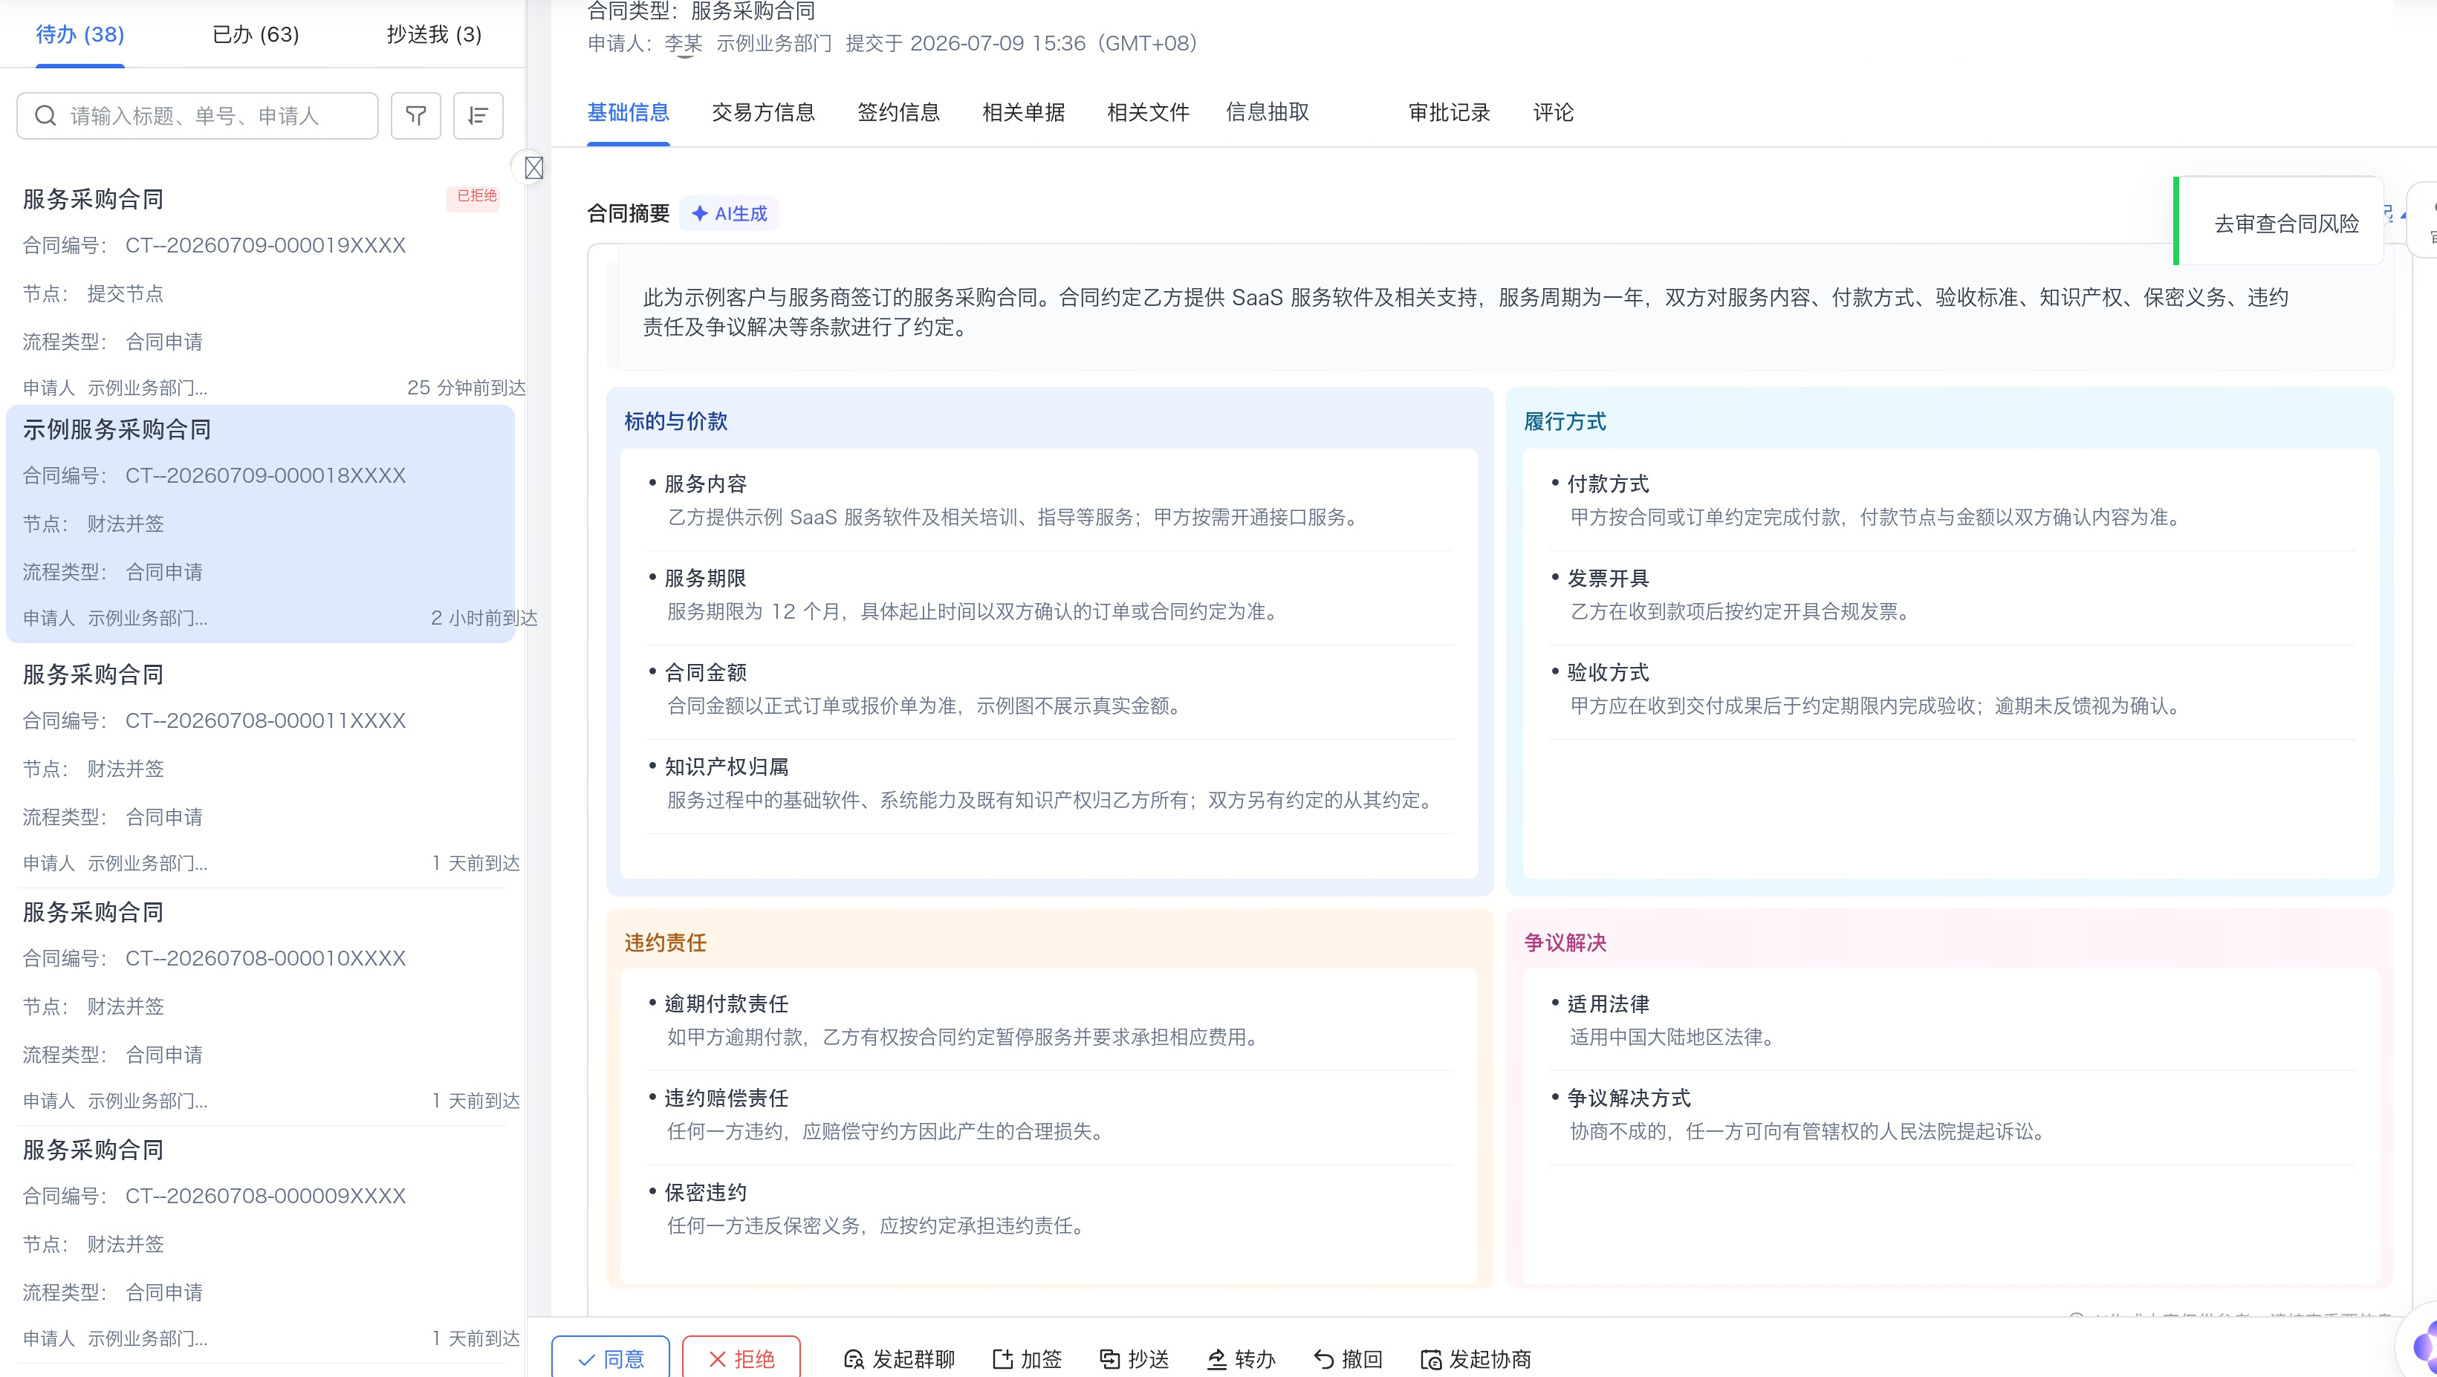Screen dimensions: 2437x1377
Task: Click the 知识产权归属 summary item
Action: point(1050,785)
